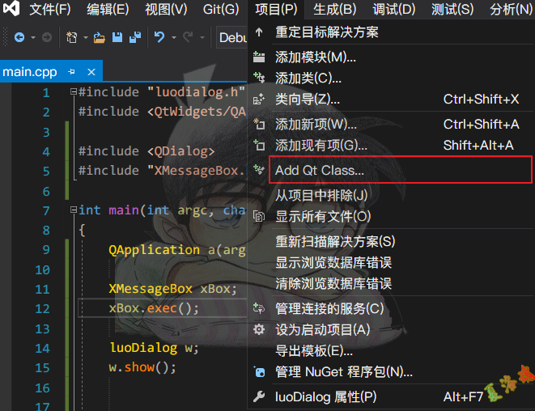Screen dimensions: 535x411
Task: Click the Add Qt Class icon
Action: 259,169
